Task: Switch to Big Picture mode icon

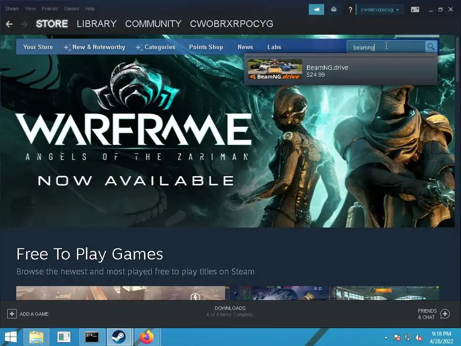Action: click(x=415, y=9)
